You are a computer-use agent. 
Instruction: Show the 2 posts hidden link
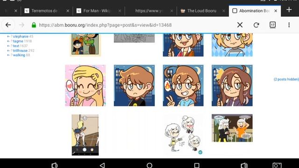click(x=286, y=79)
